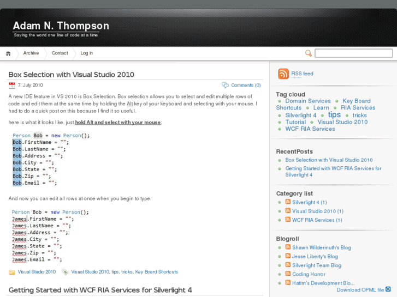This screenshot has width=397, height=297.
Task: Open recent post Getting Started with WCF RIA Services
Action: [333, 171]
